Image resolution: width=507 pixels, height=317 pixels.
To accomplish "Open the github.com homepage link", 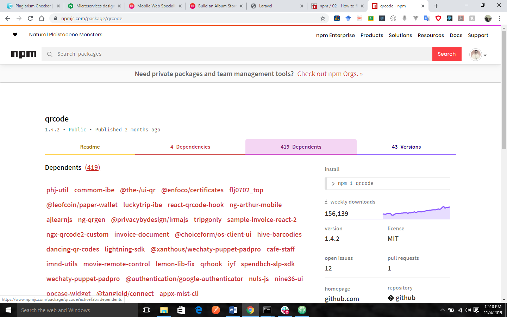I will click(x=342, y=299).
